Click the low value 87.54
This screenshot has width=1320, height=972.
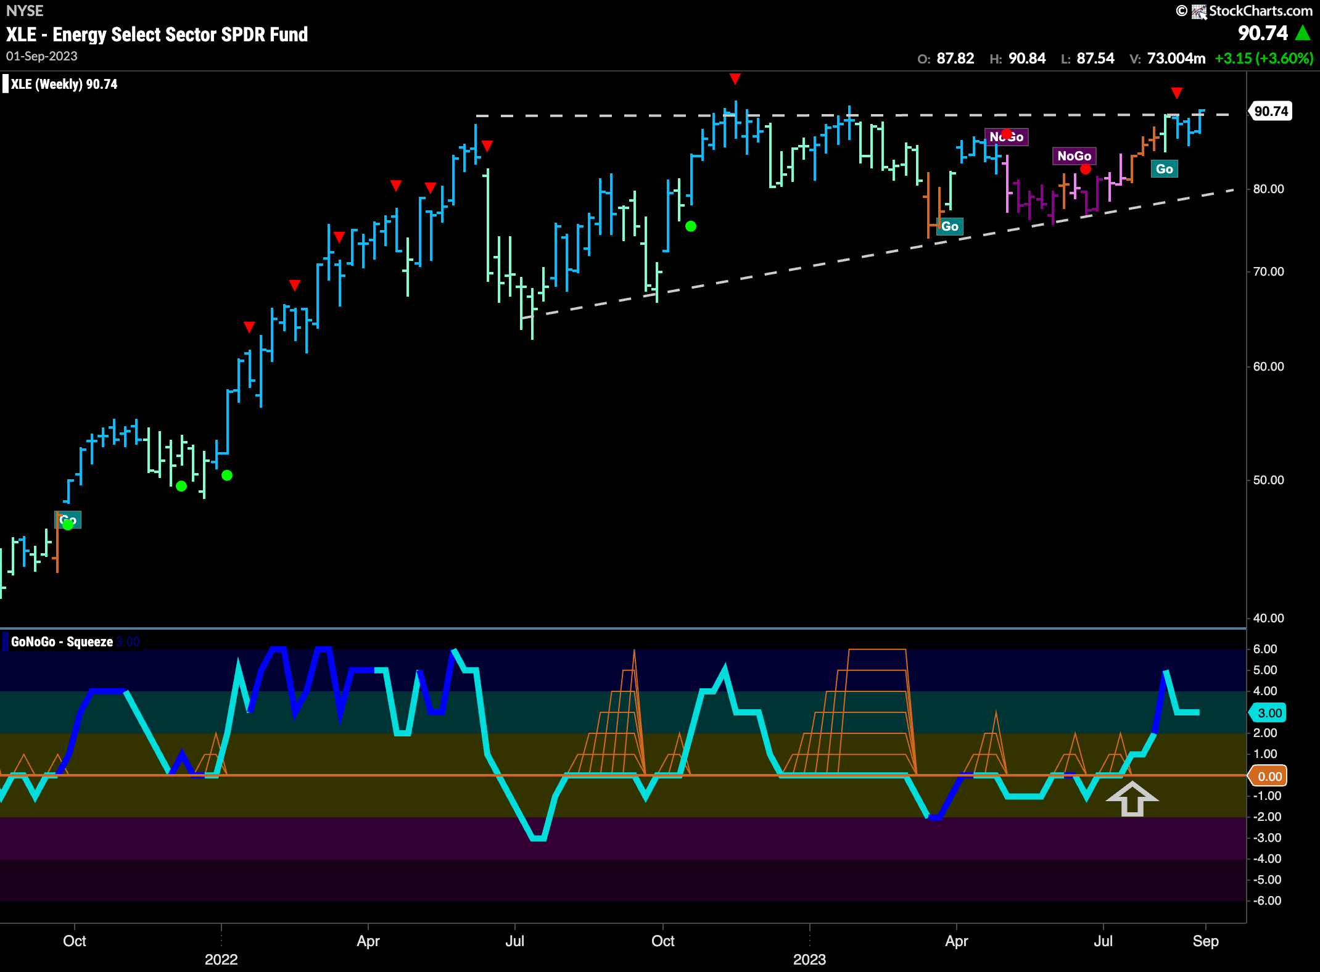(1095, 59)
